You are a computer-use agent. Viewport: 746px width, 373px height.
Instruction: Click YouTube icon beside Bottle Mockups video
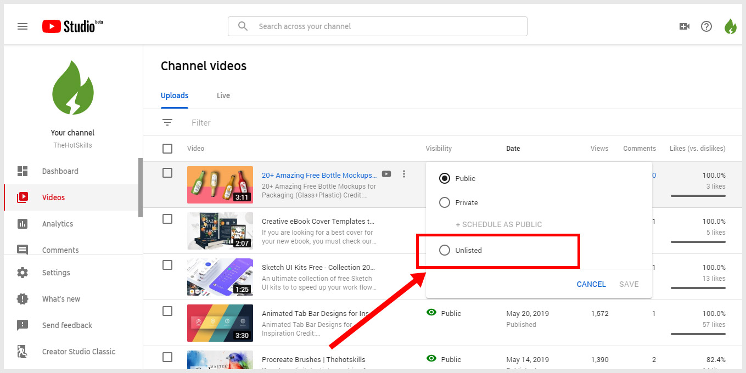pos(386,174)
